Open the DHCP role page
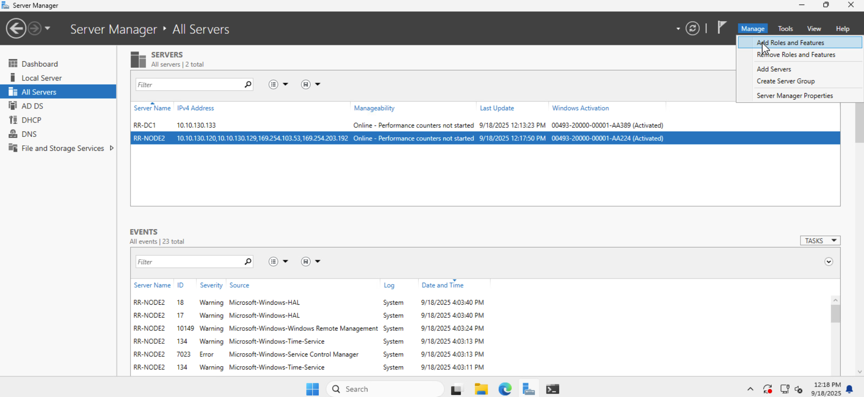This screenshot has width=864, height=397. coord(58,120)
